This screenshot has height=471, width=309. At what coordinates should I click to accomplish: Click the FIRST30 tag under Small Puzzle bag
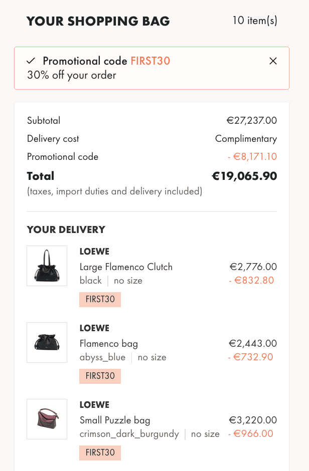click(100, 452)
